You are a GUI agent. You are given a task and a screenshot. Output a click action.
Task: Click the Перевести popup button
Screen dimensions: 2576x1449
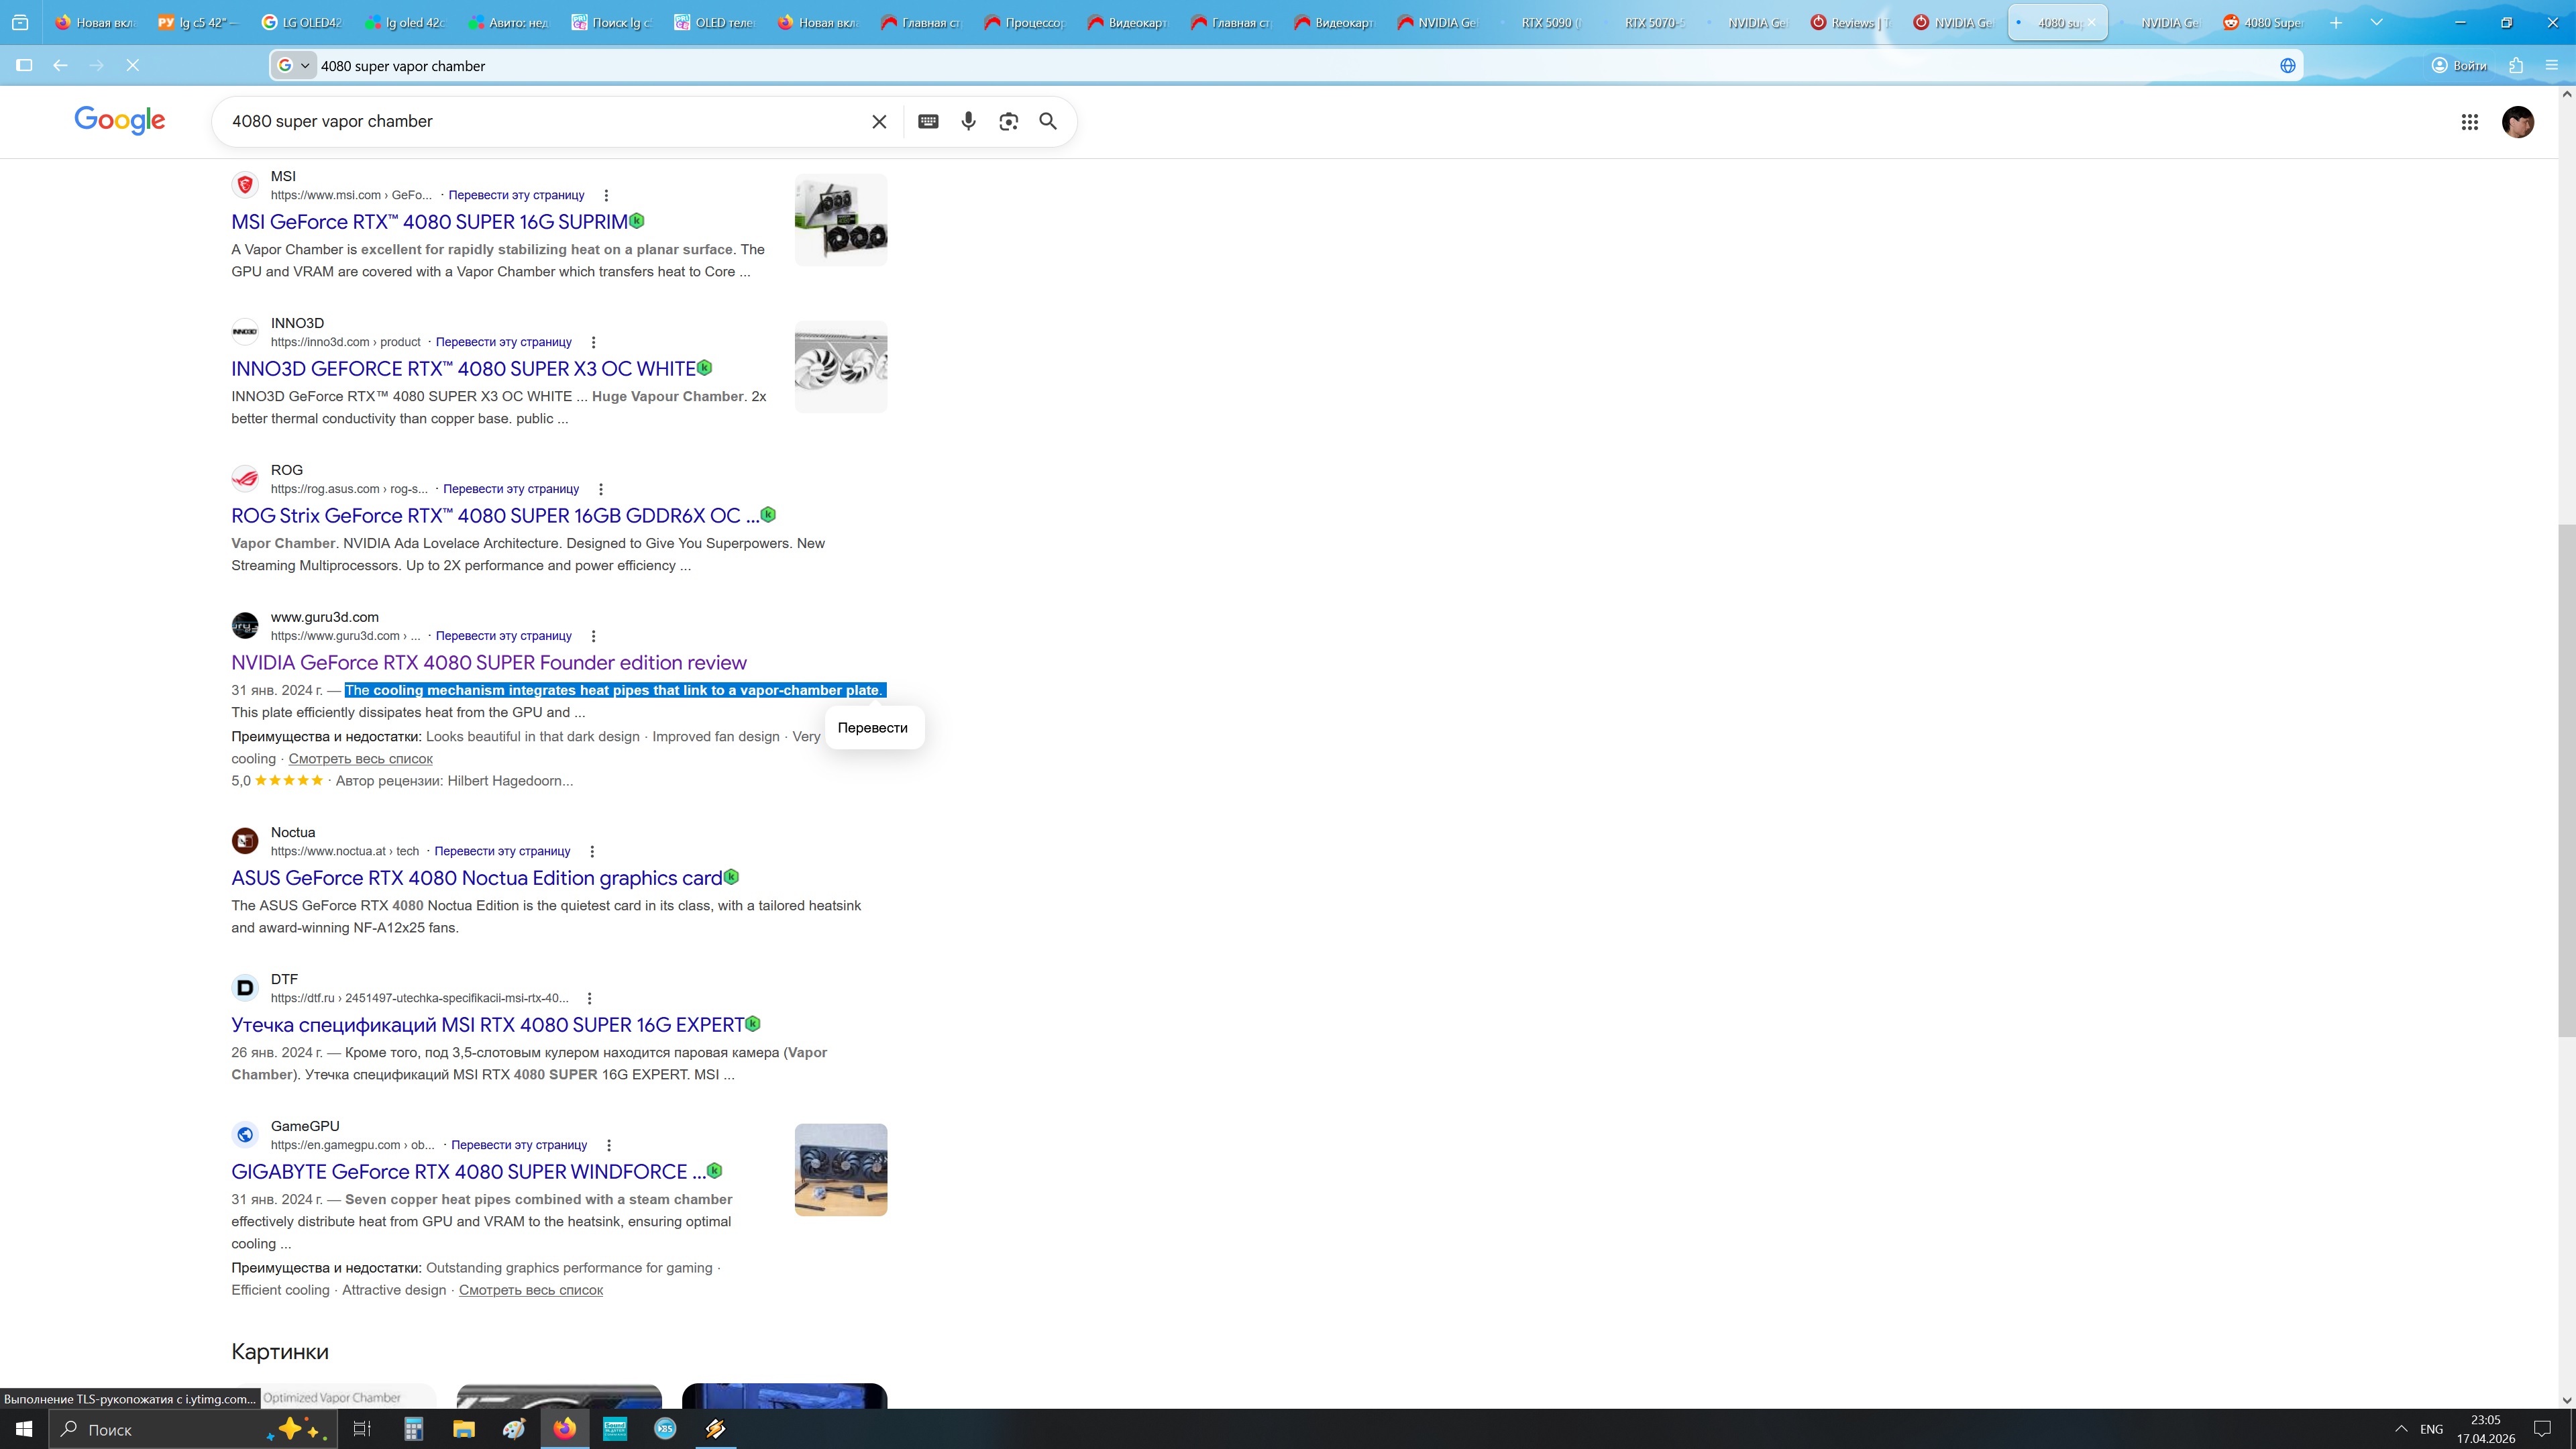(872, 728)
